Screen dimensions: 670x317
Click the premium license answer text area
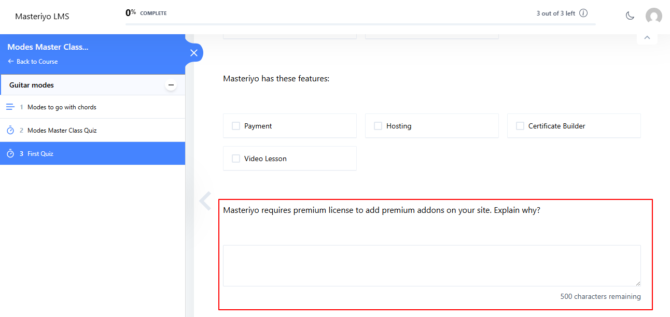click(432, 266)
